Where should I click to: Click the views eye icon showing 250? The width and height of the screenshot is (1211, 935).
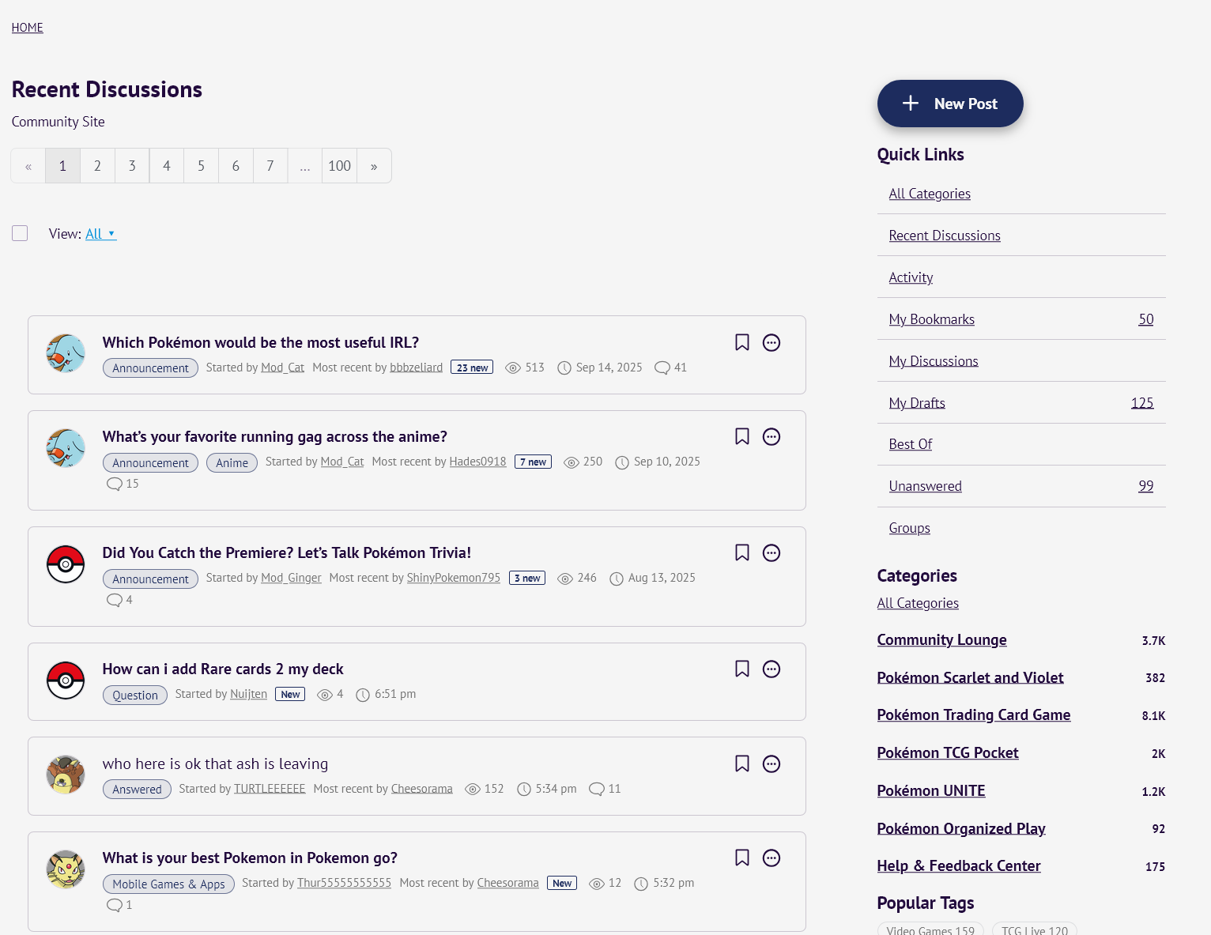pyautogui.click(x=572, y=462)
